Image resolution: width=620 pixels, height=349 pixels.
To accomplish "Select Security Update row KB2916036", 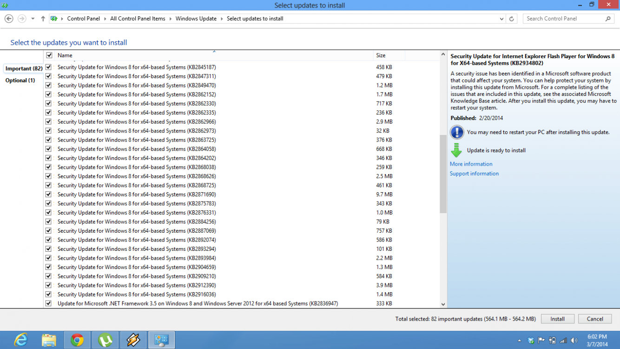I will (x=242, y=295).
